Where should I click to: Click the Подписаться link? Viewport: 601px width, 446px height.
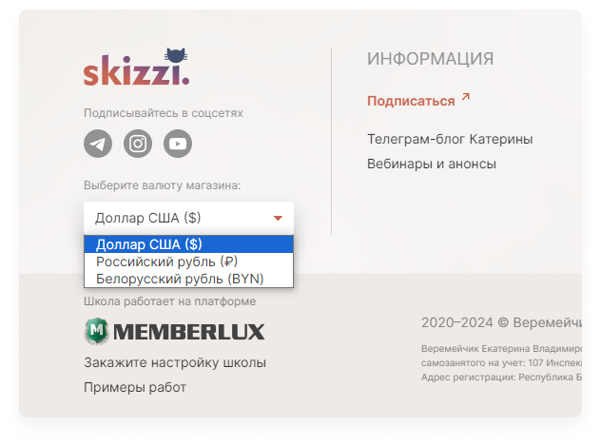pos(411,101)
